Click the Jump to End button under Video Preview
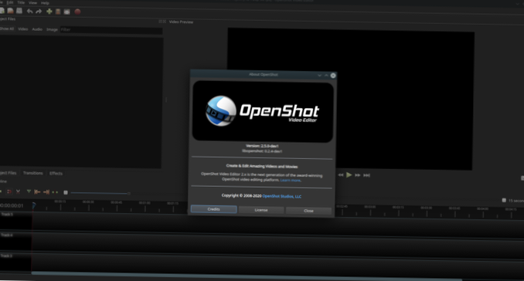Screen dimensions: 524x281 pyautogui.click(x=366, y=175)
